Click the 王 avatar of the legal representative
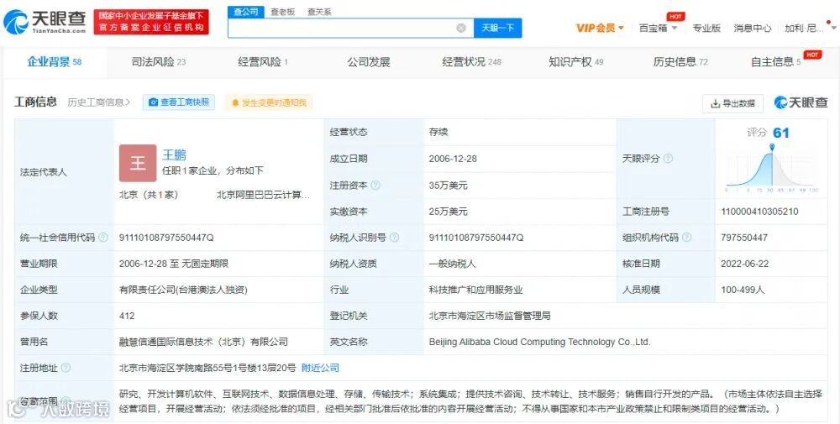The height and width of the screenshot is (424, 840). point(138,163)
